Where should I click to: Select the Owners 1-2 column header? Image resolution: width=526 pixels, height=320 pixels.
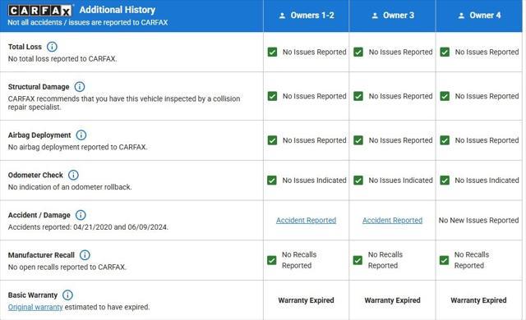point(306,16)
